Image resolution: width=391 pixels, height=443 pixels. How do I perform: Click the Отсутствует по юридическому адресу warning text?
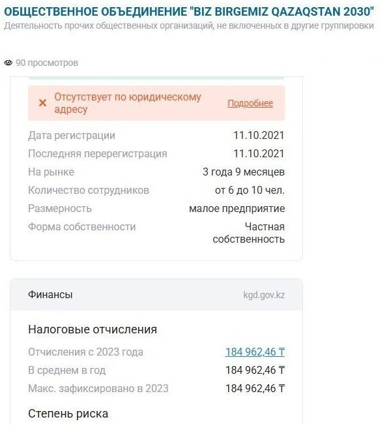[x=127, y=103]
